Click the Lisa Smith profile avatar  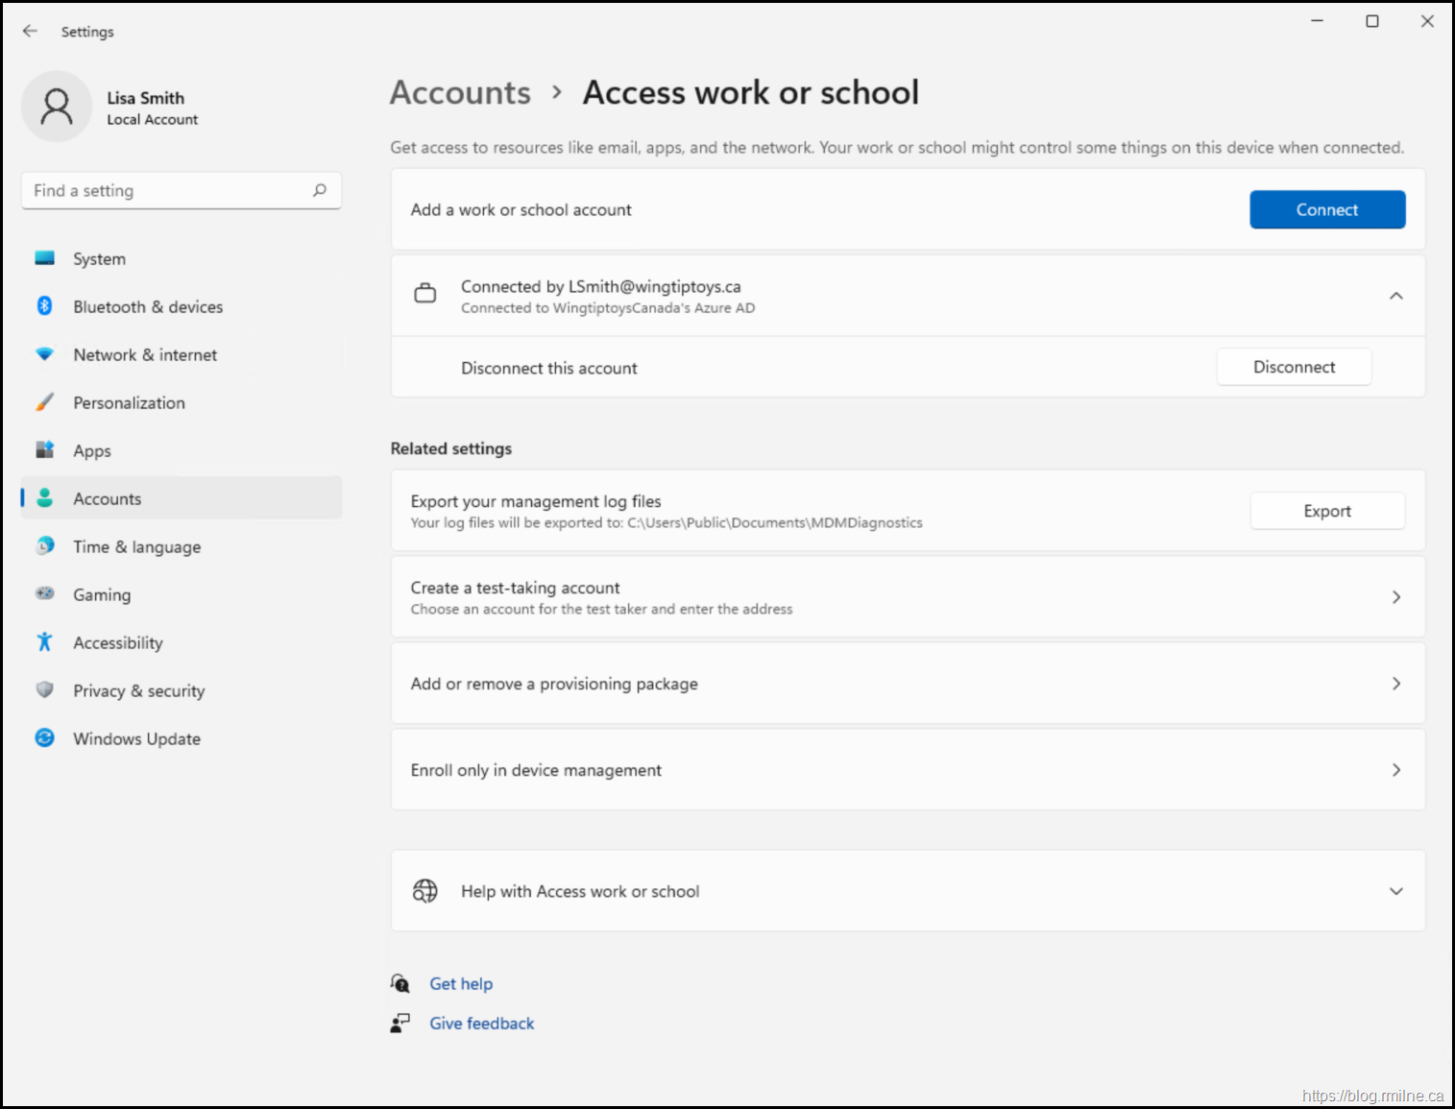pyautogui.click(x=57, y=107)
